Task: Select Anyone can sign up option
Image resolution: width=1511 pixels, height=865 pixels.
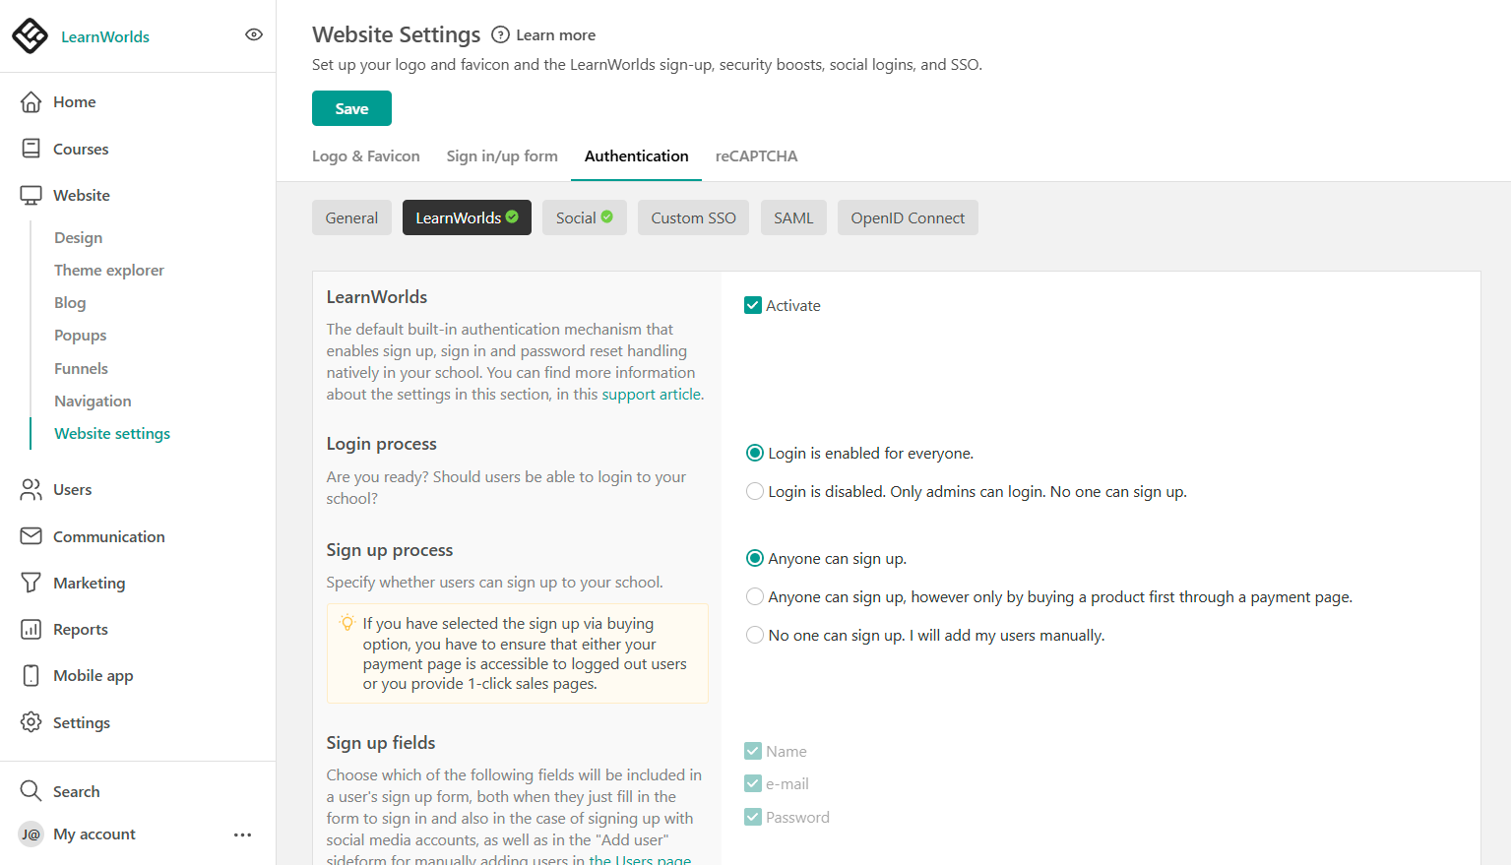Action: pyautogui.click(x=755, y=558)
